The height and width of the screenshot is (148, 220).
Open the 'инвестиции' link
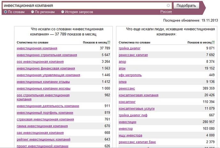[127, 122]
